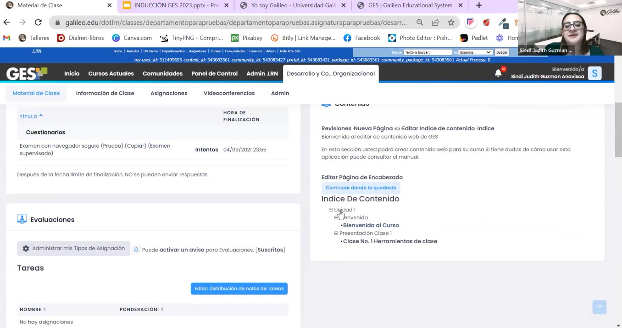Image resolution: width=622 pixels, height=328 pixels.
Task: Click the Texto a buscar search field
Action: [x=428, y=52]
